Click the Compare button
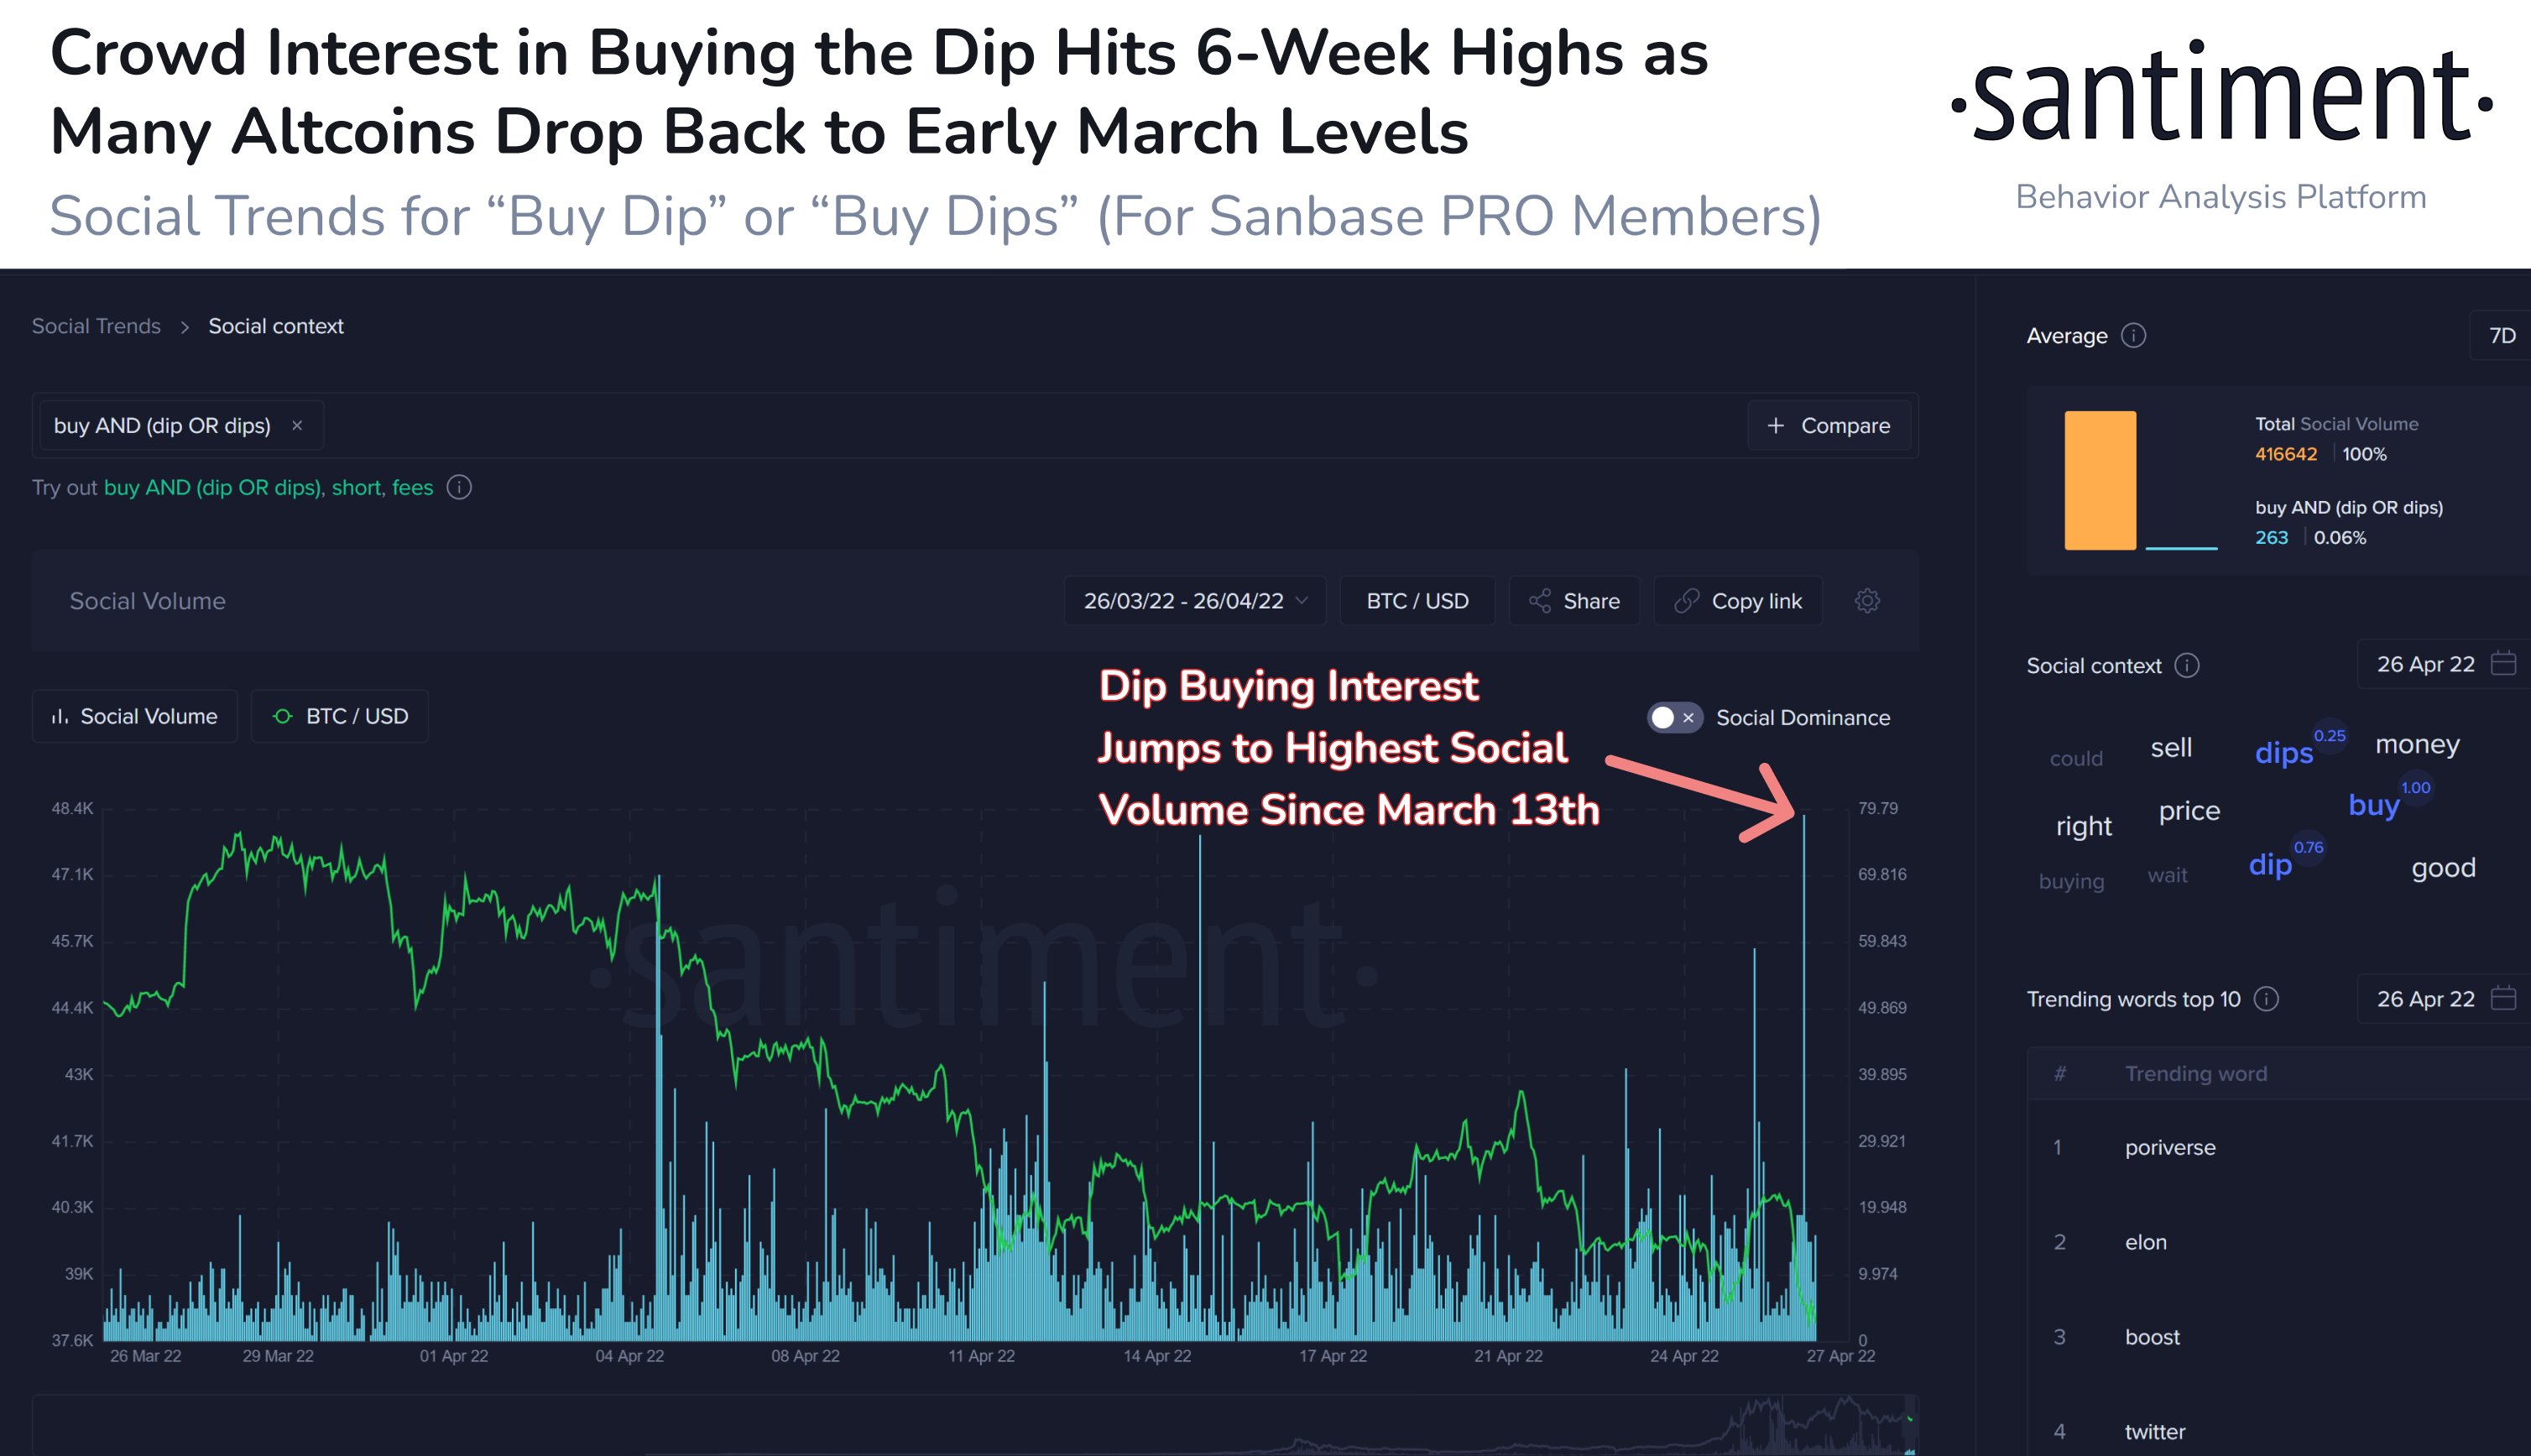Screen dimensions: 2531x1456 tap(1828, 426)
